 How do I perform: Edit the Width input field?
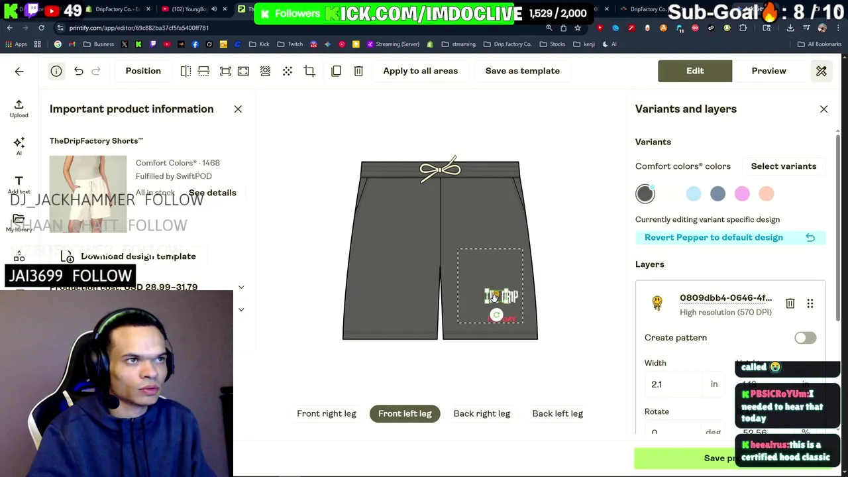coord(674,384)
